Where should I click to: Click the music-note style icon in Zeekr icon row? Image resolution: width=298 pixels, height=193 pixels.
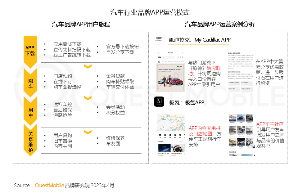[x=175, y=135]
